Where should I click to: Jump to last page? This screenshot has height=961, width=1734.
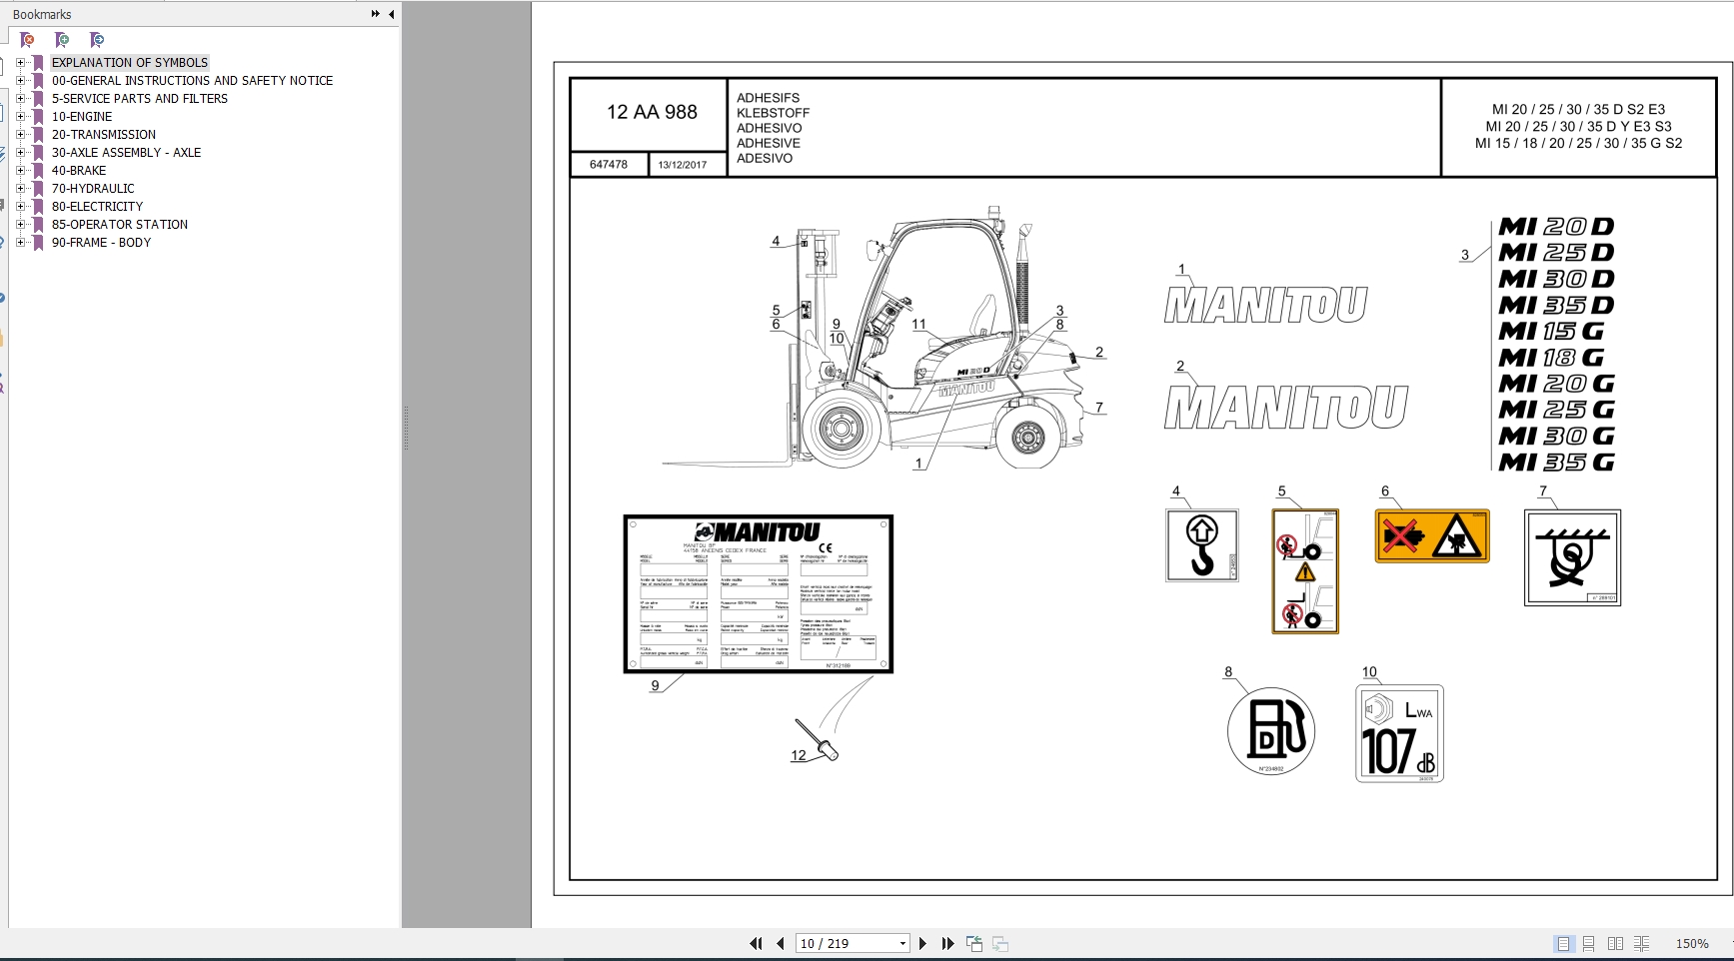[x=947, y=943]
